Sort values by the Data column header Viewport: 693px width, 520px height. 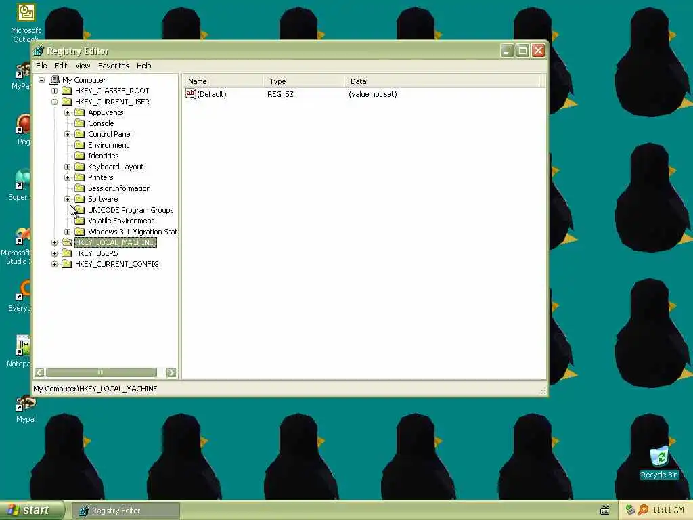point(442,81)
